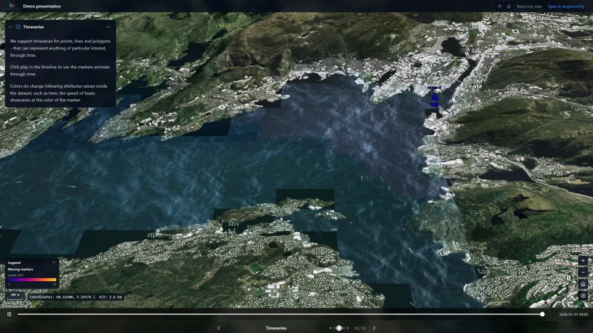Click the active slide indicator dot
The height and width of the screenshot is (333, 593).
(x=339, y=328)
